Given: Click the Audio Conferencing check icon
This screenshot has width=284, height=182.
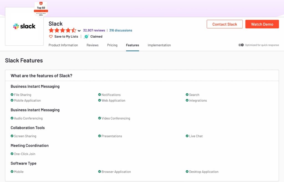Looking at the screenshot, I should 12,118.
